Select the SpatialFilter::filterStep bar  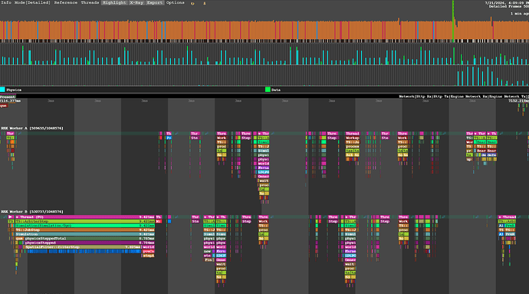click(x=83, y=247)
